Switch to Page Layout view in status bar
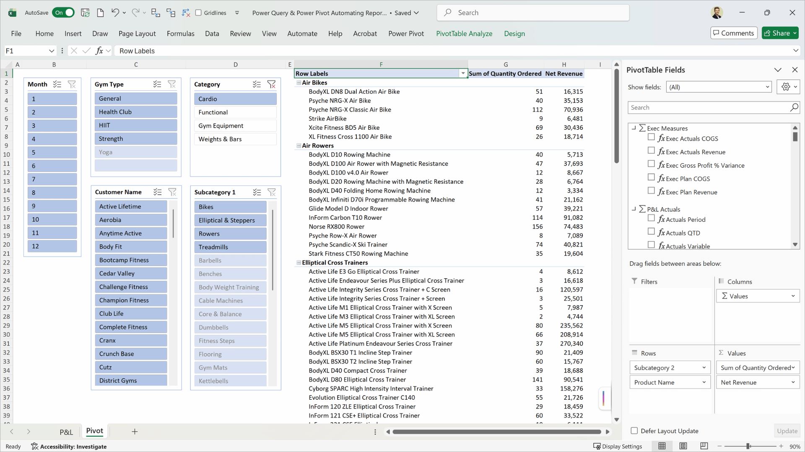The image size is (805, 452). [683, 446]
